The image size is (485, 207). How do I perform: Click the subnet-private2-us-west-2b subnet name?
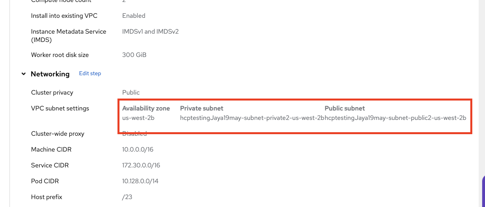[252, 118]
